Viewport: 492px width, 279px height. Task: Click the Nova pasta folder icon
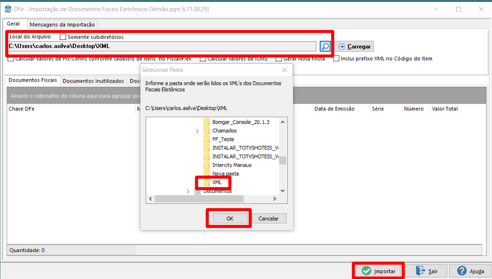click(x=207, y=174)
